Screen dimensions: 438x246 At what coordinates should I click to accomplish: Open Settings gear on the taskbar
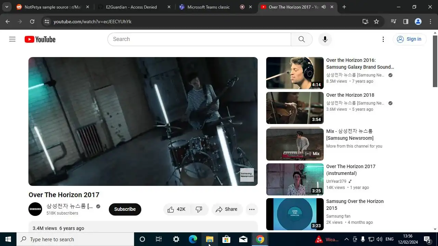(x=176, y=239)
